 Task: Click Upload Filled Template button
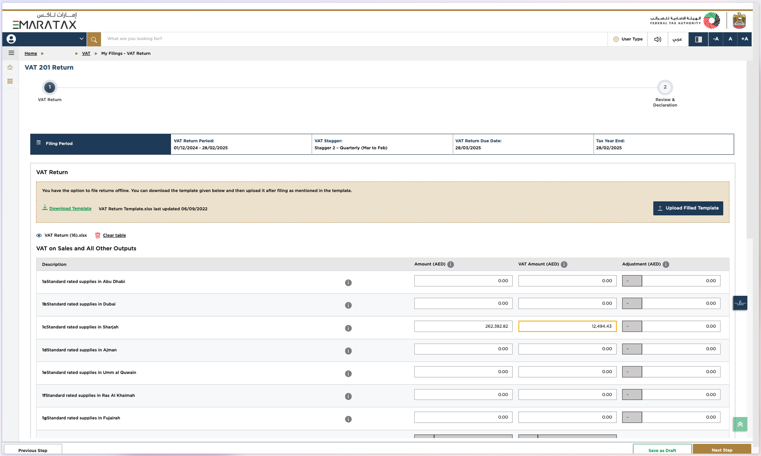pyautogui.click(x=688, y=208)
